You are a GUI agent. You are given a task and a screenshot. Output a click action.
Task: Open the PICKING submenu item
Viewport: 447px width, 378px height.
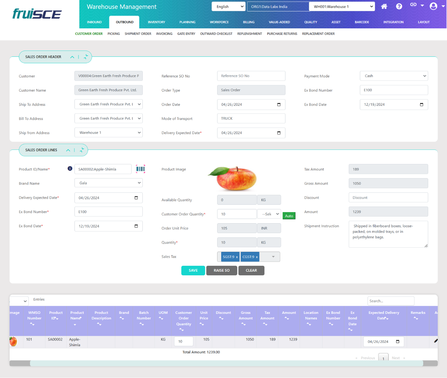coord(113,34)
